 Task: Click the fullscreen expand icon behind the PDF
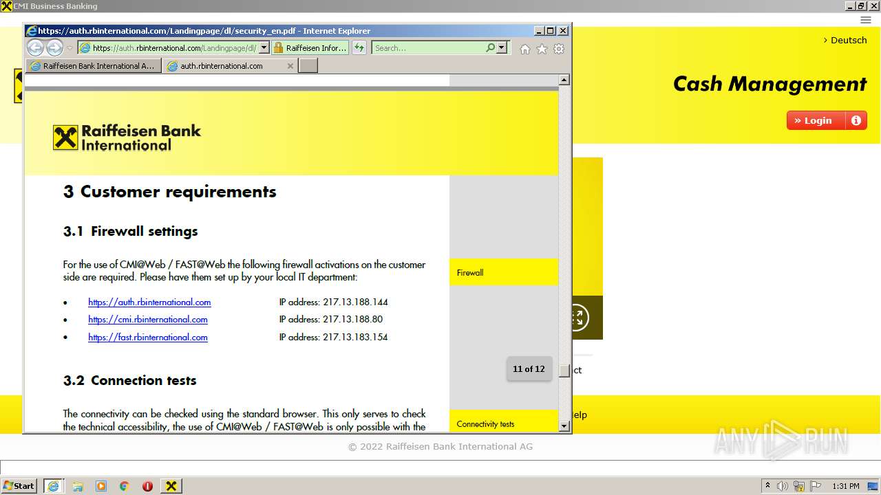[x=577, y=317]
